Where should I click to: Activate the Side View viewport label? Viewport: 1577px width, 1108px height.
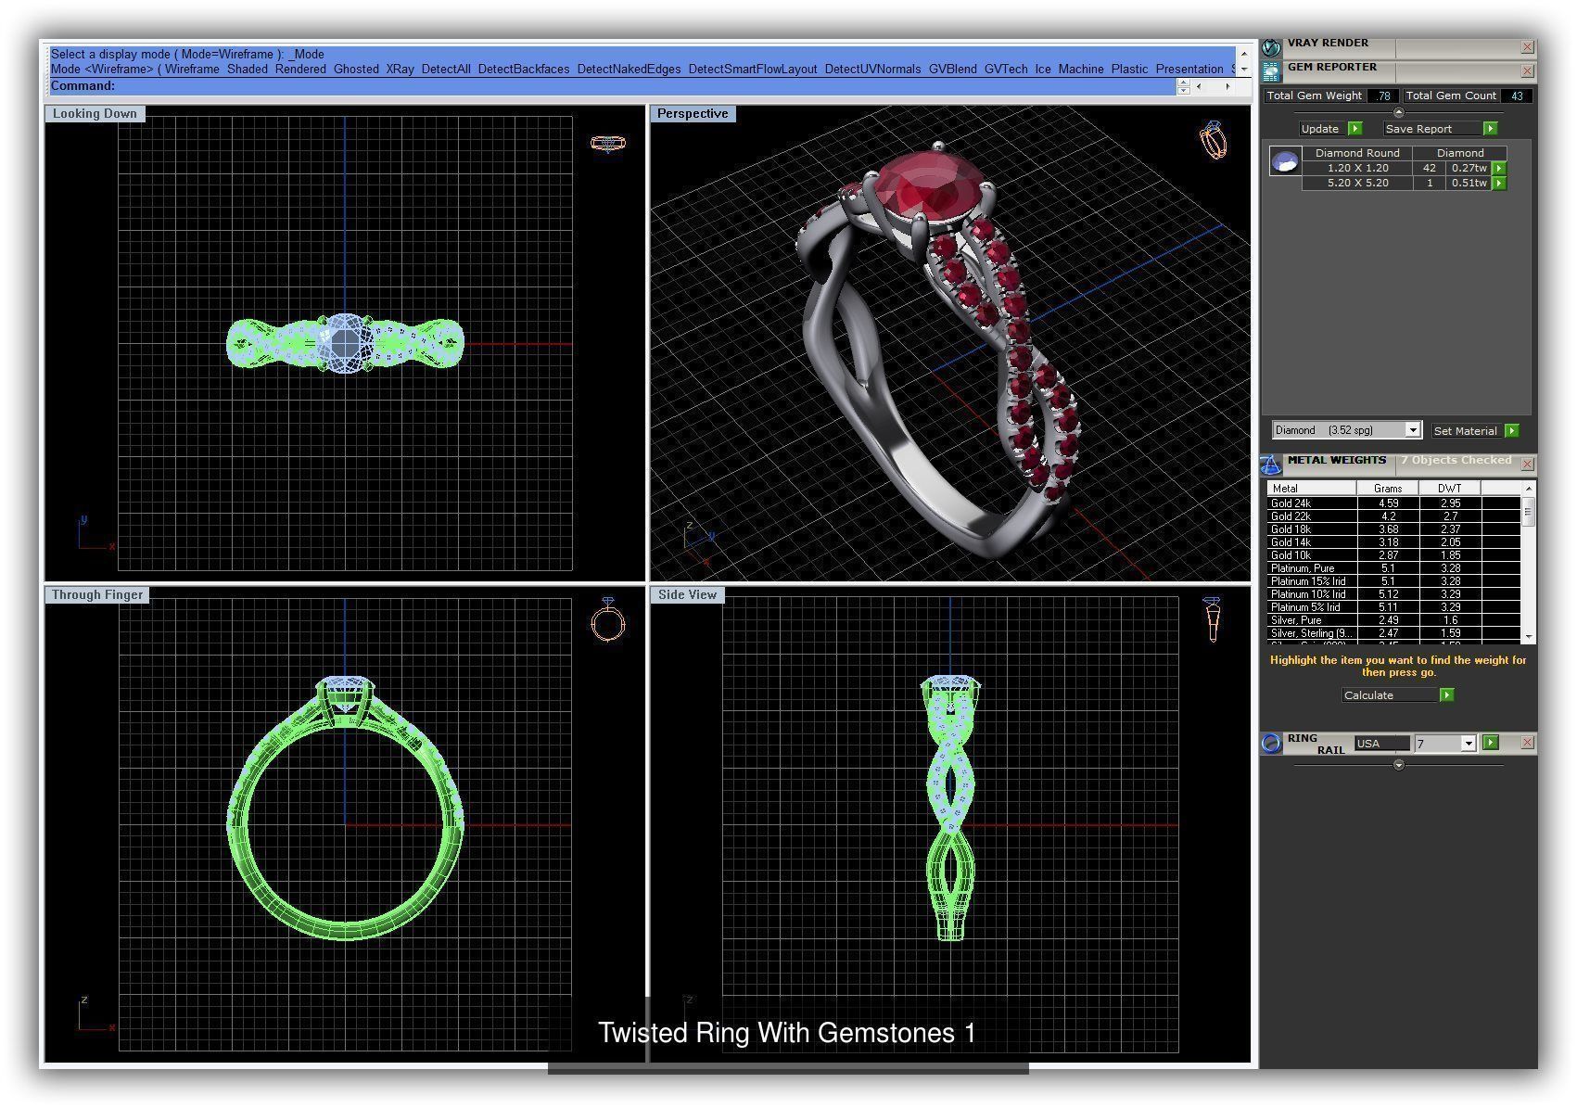[x=687, y=594]
